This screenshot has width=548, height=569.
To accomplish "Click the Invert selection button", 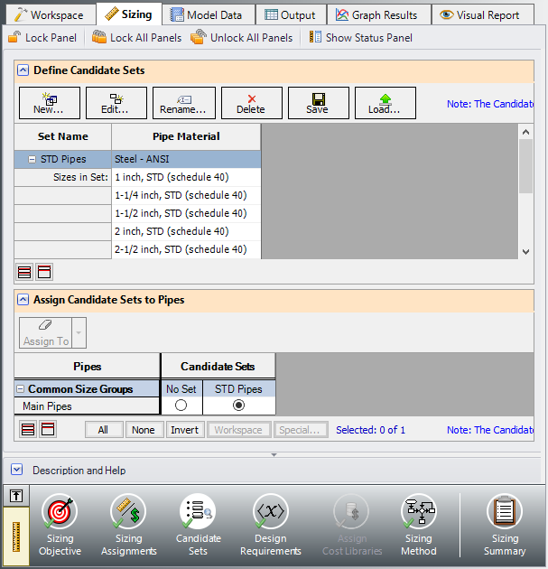I will pyautogui.click(x=184, y=430).
